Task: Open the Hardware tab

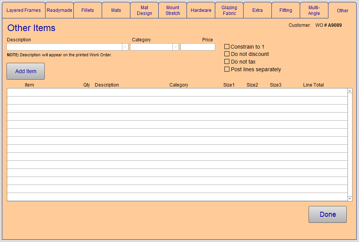Action: point(201,10)
